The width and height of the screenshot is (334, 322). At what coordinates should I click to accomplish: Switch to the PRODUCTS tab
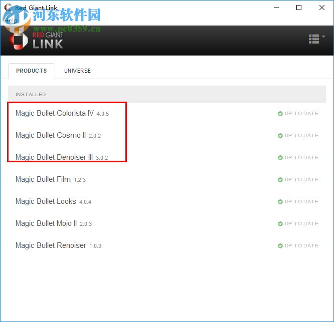pos(32,71)
